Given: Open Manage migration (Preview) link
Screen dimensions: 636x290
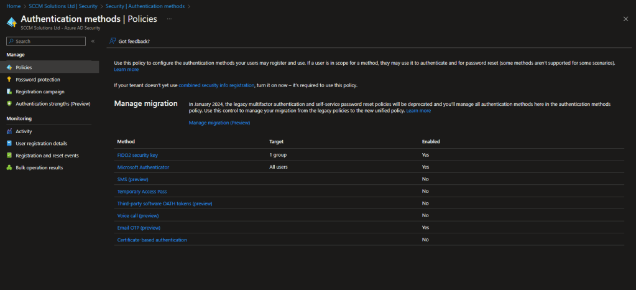Looking at the screenshot, I should click(219, 123).
